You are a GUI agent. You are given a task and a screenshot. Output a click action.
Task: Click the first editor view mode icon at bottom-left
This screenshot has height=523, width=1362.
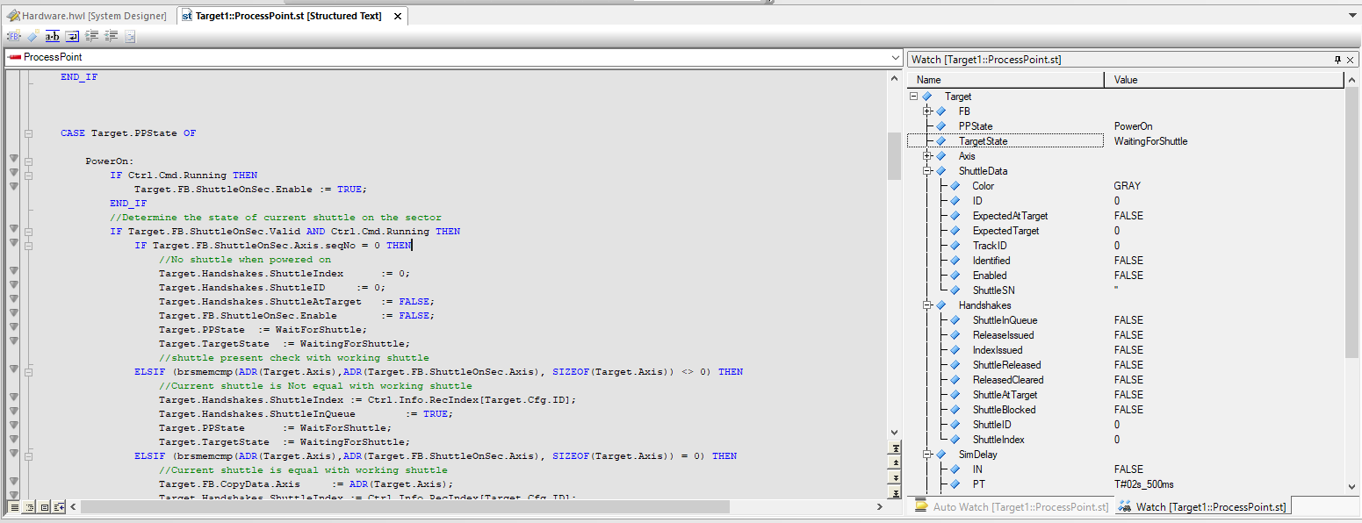coord(14,507)
